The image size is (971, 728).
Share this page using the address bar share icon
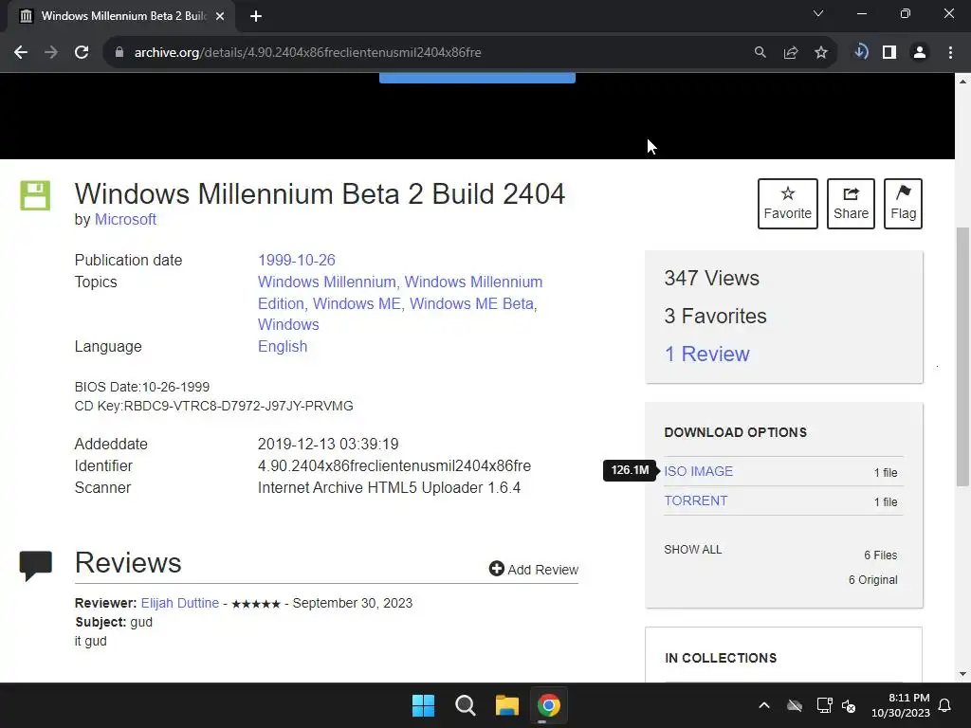point(790,53)
